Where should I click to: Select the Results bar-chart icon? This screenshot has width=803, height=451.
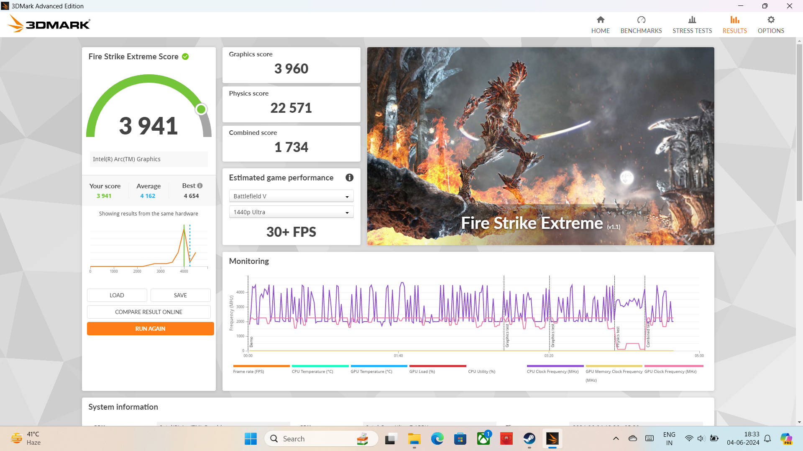[x=734, y=20]
